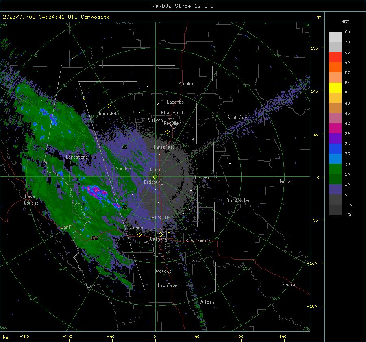Click the Ponoka city label
This screenshot has width=366, height=342.
point(185,84)
